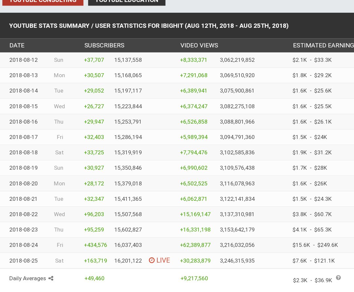Click the average earnings $2.3K - $36.9K
Screen dimensions: 354x292
[312, 280]
